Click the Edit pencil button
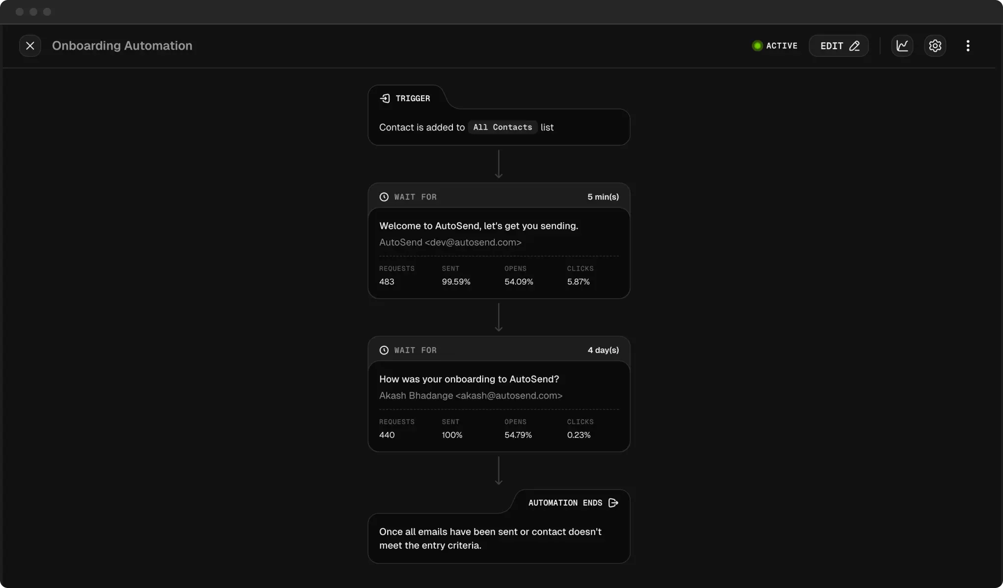Screen dimensions: 1003x588 (x=839, y=46)
